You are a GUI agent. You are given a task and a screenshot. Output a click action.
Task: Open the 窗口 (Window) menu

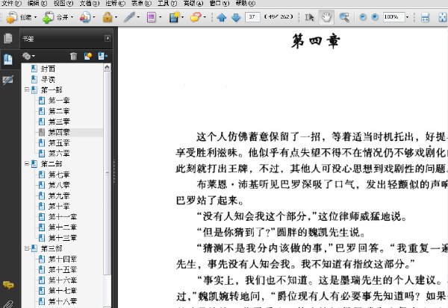coord(220,4)
